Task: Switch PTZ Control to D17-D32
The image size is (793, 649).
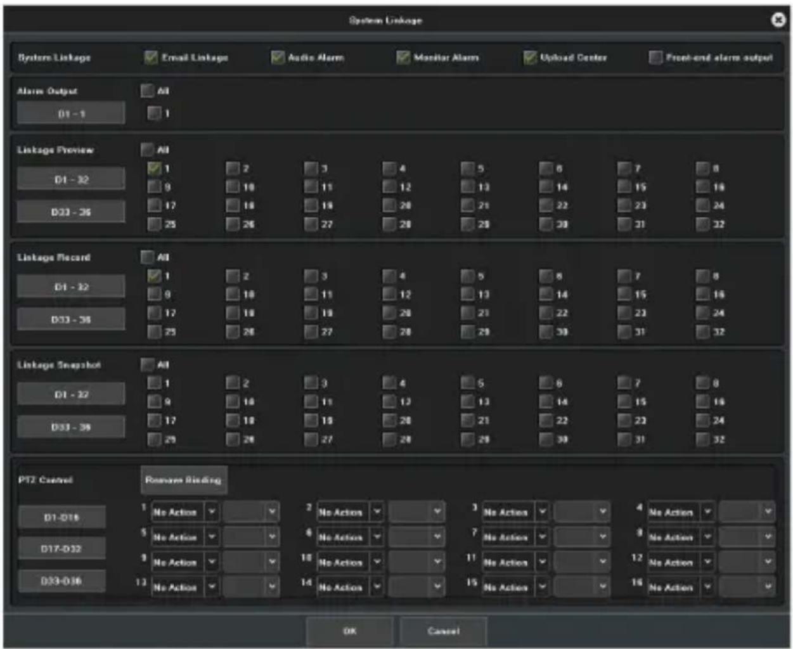Action: pyautogui.click(x=61, y=549)
